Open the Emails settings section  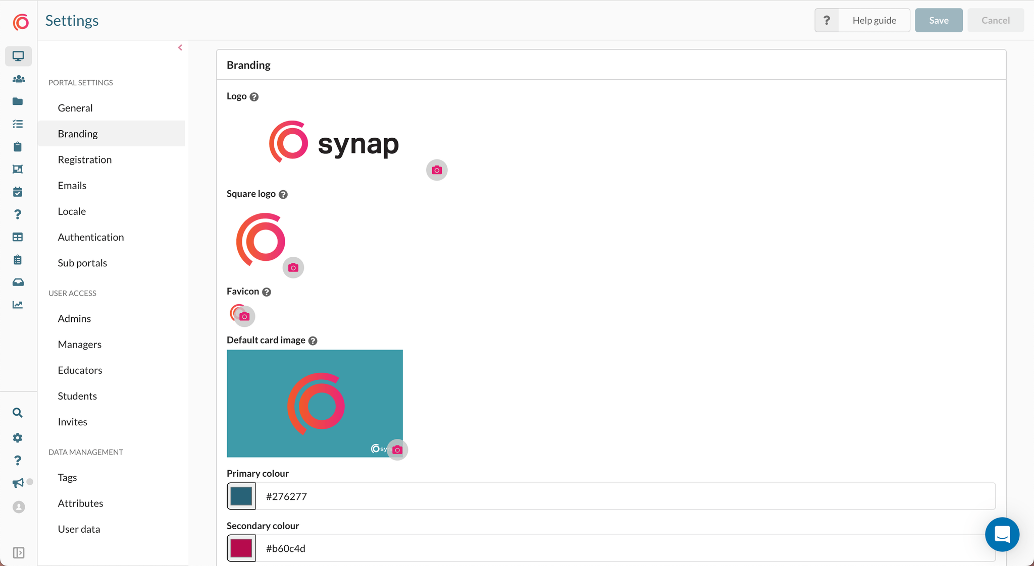72,185
